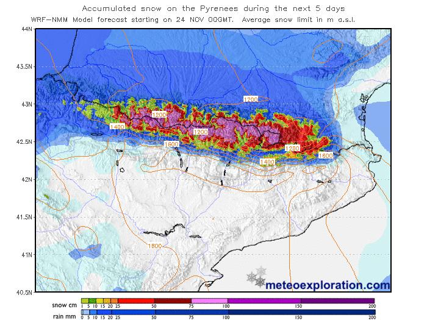Image resolution: width=427 pixels, height=320 pixels.
Task: Pick the 42N latitude axis label
Action: tap(26, 179)
